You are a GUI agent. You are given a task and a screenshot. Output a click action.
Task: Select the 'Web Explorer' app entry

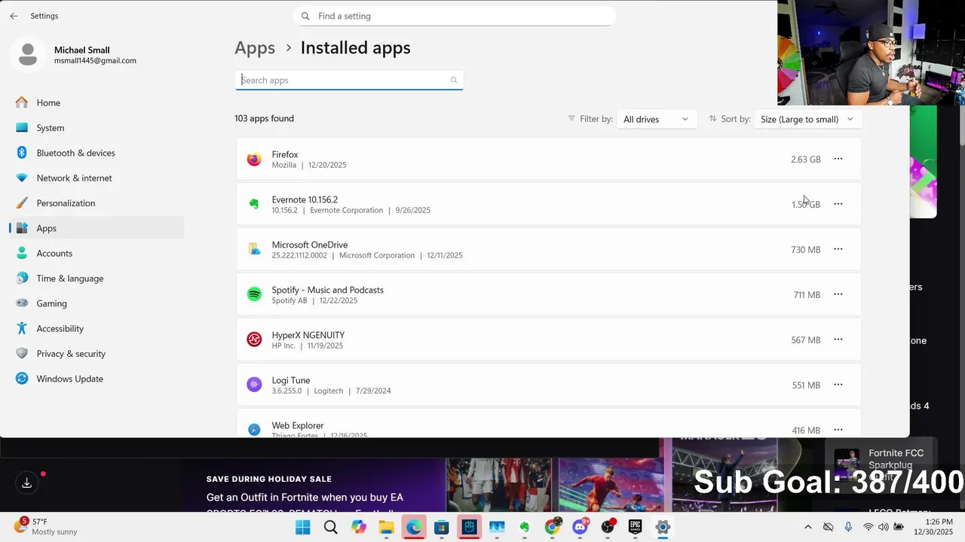pyautogui.click(x=549, y=424)
